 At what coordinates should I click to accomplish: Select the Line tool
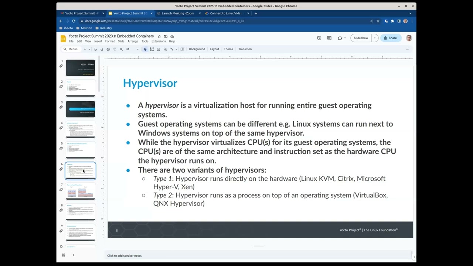tap(171, 49)
